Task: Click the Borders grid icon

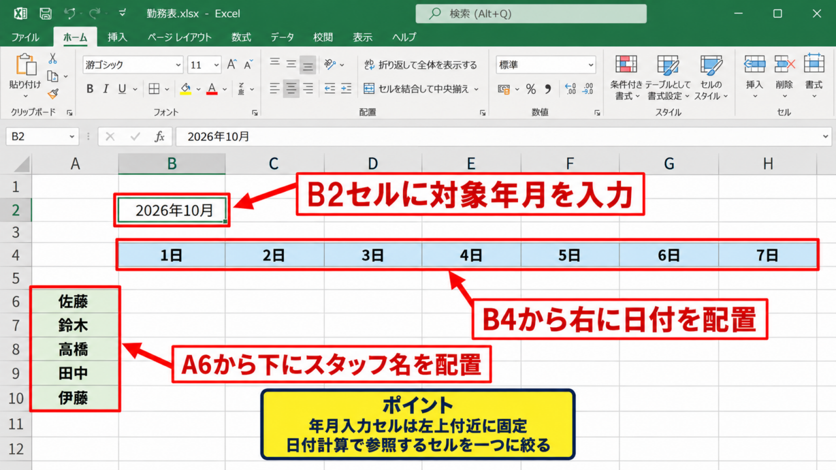Action: pos(154,89)
